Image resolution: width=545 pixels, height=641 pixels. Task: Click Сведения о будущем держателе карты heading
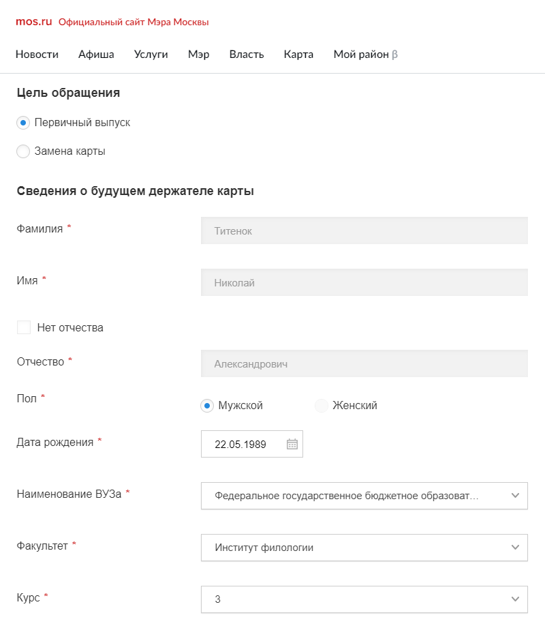point(136,191)
